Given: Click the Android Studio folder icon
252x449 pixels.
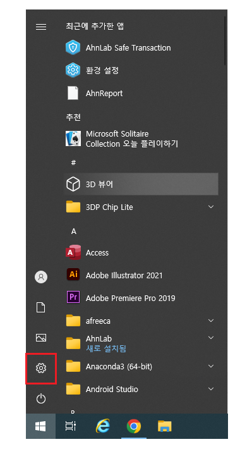Looking at the screenshot, I should pyautogui.click(x=73, y=388).
